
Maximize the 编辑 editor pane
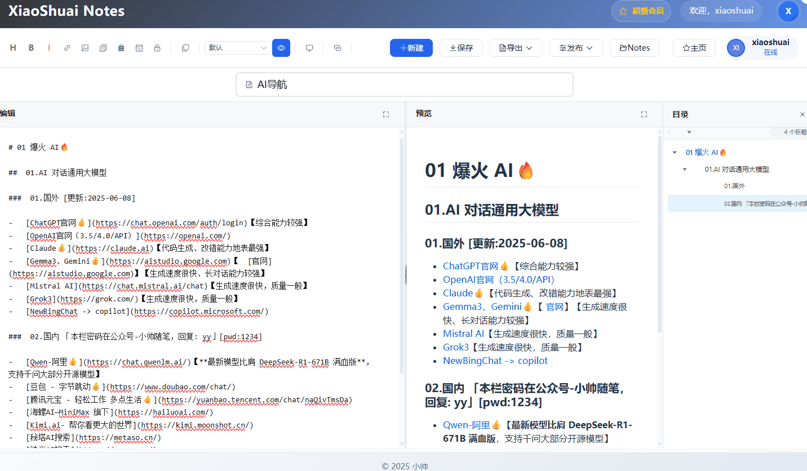click(x=386, y=114)
